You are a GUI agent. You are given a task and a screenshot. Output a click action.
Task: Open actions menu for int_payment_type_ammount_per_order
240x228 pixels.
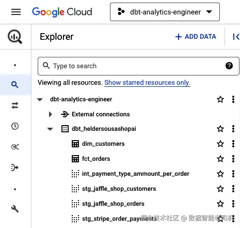[x=233, y=174]
